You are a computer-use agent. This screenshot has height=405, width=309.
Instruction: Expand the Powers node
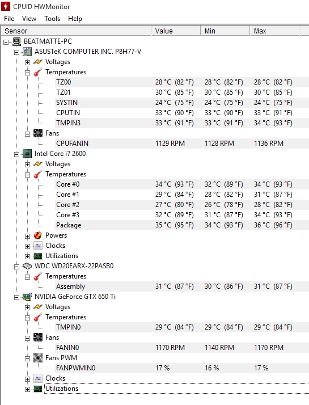point(27,236)
